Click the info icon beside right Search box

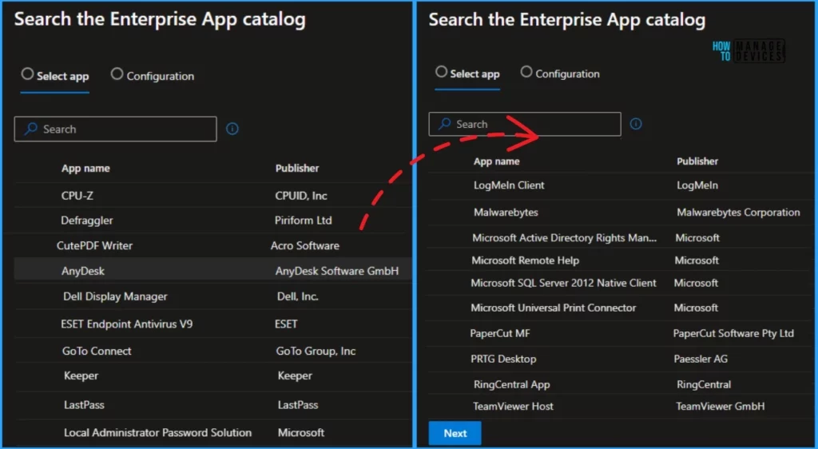click(x=635, y=124)
